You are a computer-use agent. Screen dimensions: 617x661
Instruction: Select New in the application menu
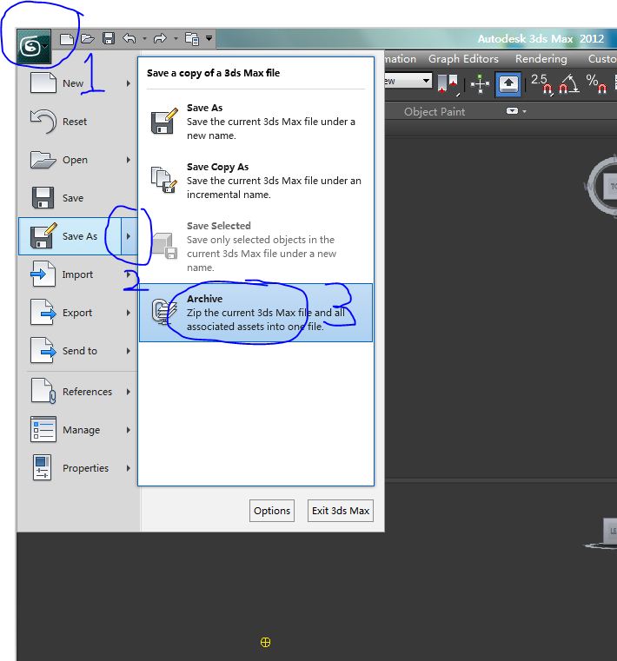77,83
